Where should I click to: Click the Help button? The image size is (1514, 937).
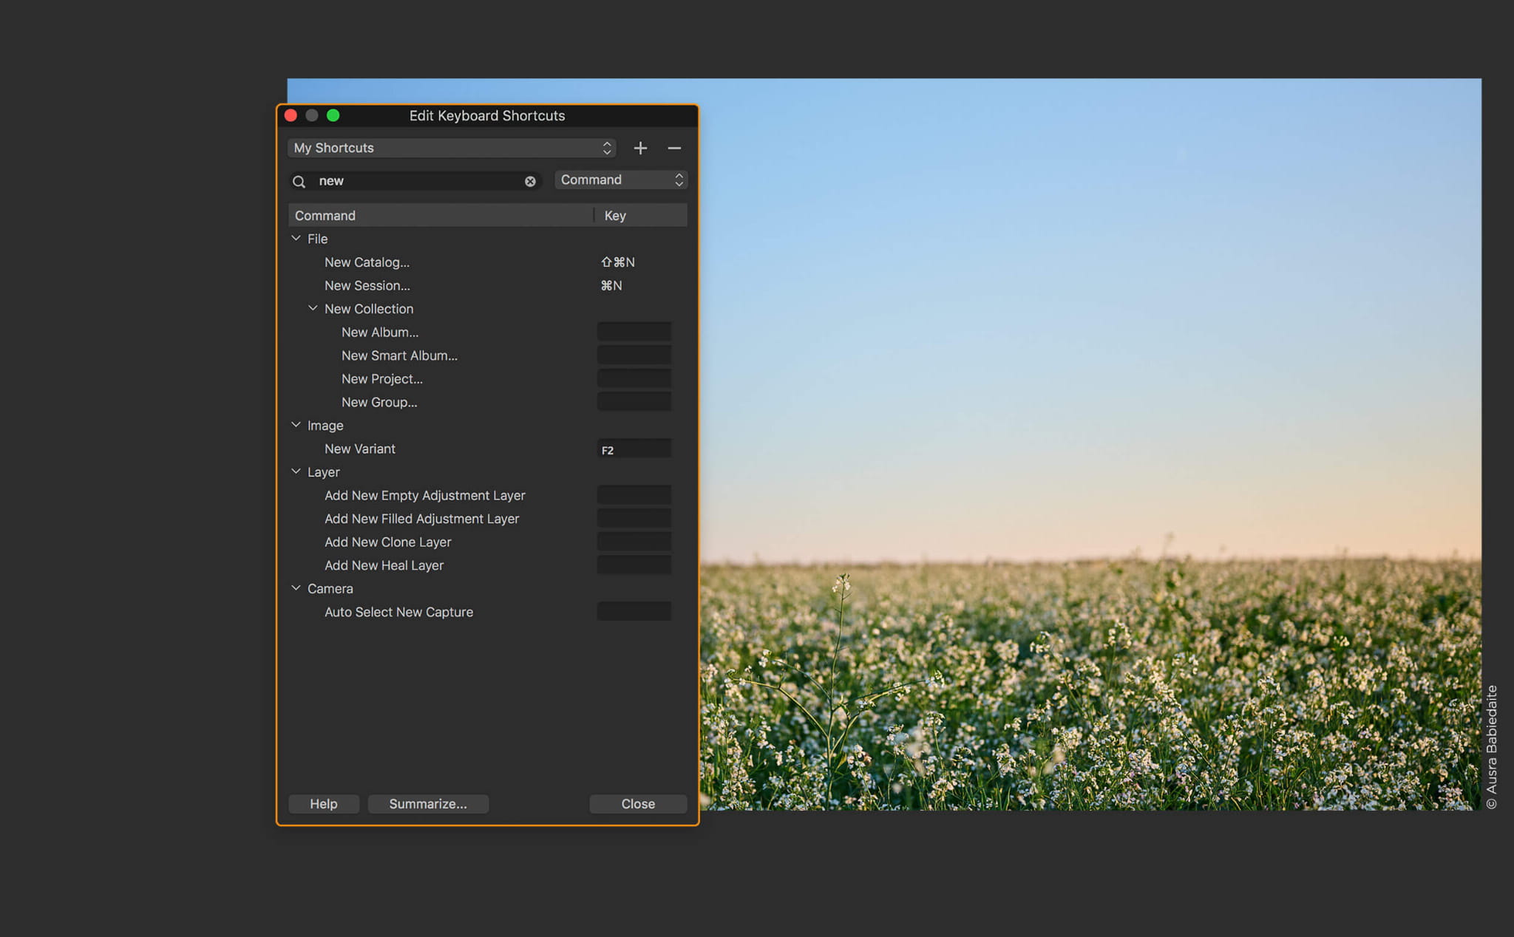(x=324, y=804)
